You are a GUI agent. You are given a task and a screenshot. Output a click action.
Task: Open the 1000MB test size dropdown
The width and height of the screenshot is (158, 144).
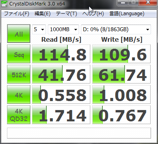tap(63, 29)
